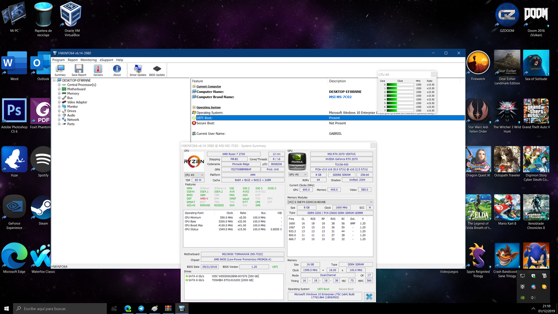Open The Witcher 3 Wild Hunt shortcut
The image size is (558, 314).
507,116
